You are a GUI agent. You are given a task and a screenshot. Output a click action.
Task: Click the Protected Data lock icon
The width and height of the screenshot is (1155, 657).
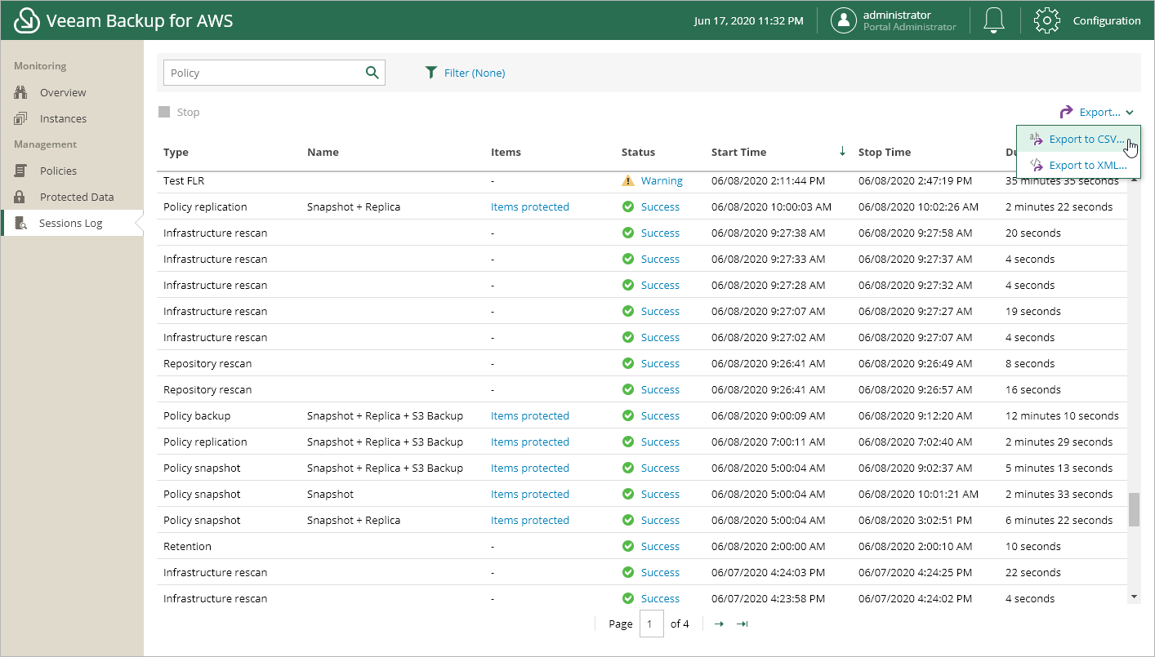click(20, 197)
